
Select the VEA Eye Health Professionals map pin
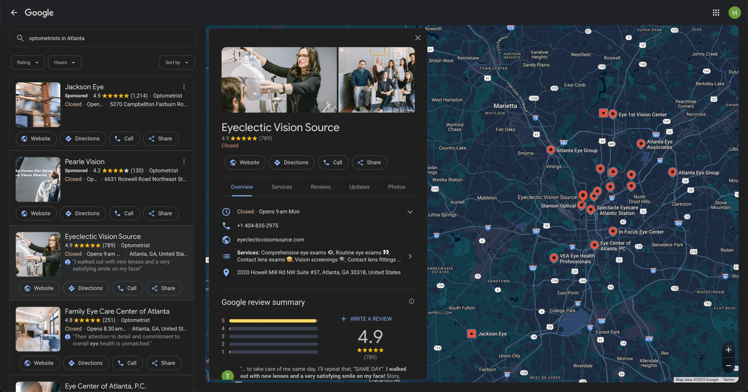point(554,258)
